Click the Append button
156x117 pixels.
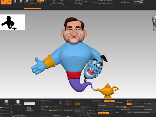click(x=58, y=110)
